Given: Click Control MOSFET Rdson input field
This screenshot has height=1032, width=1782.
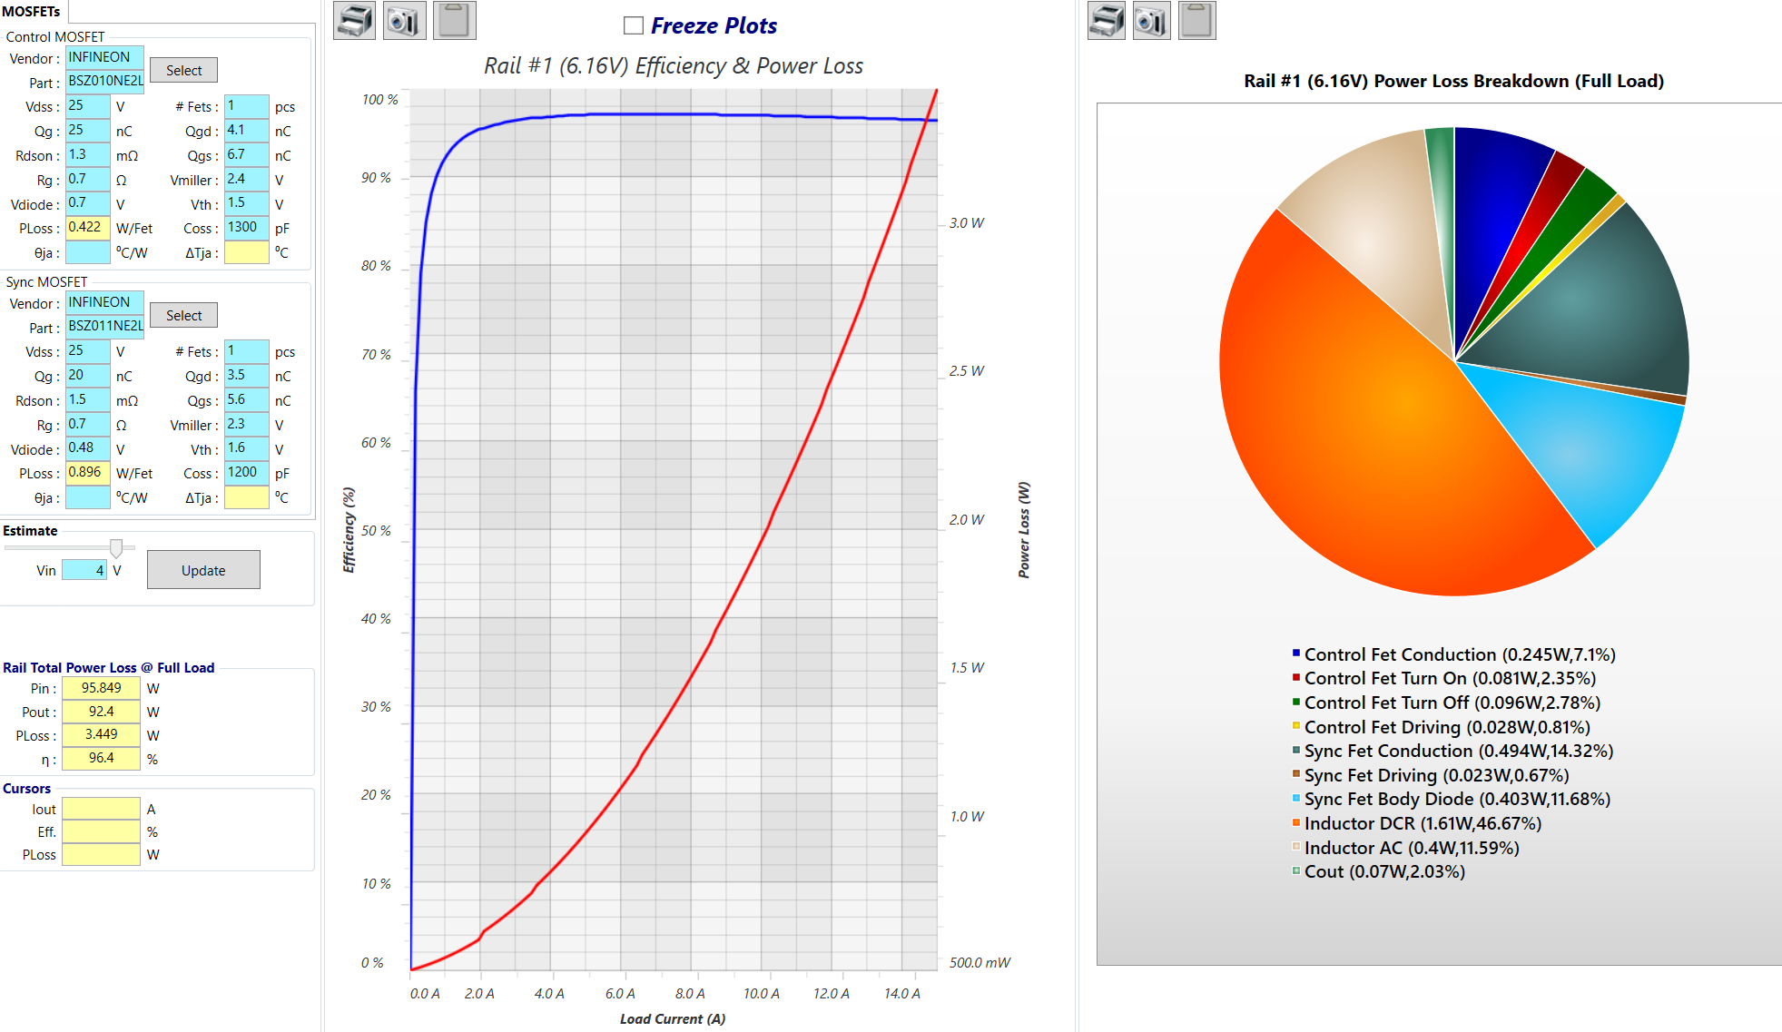Looking at the screenshot, I should point(88,155).
